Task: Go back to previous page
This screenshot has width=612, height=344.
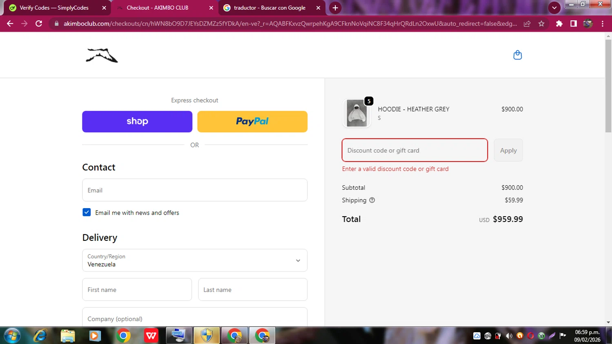Action: [10, 24]
